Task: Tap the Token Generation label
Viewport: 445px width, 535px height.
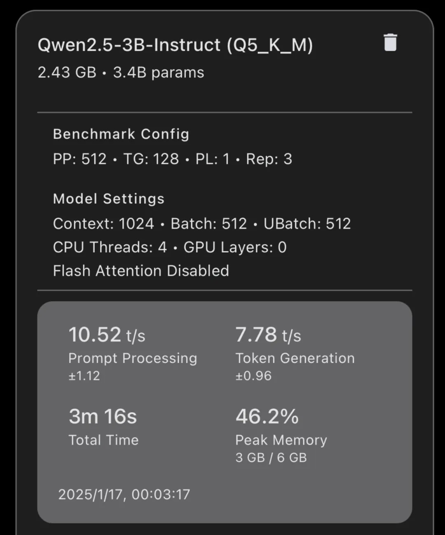Action: tap(295, 358)
